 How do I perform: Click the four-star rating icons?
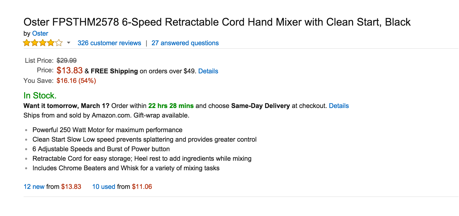click(x=43, y=43)
